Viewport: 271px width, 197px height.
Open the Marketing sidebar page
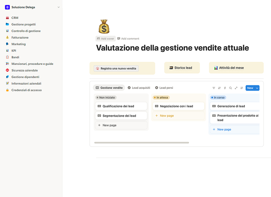tap(18, 44)
